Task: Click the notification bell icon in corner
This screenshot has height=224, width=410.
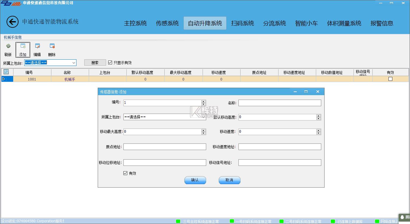Action: click(x=402, y=217)
